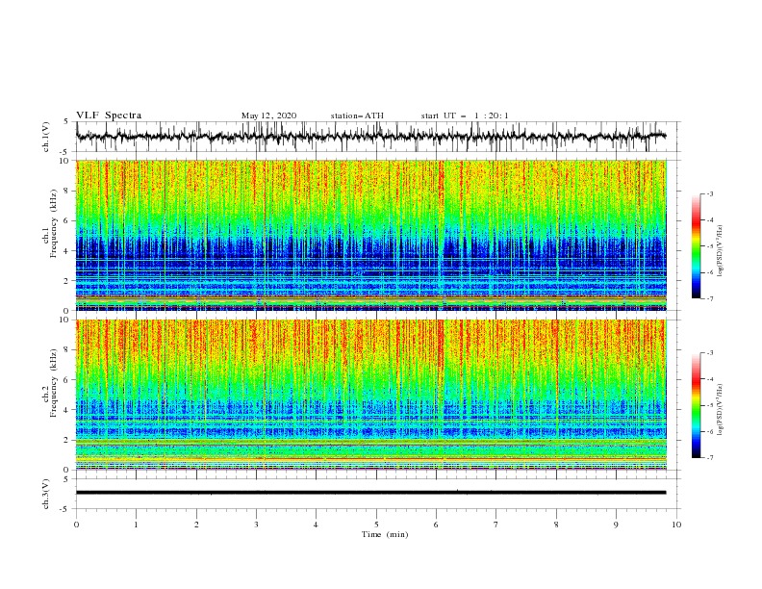Click the "VLF Spectra" plot title
This screenshot has height=589, width=762.
coord(109,115)
